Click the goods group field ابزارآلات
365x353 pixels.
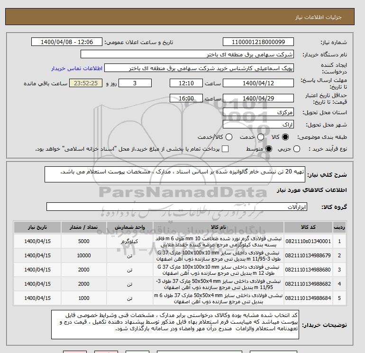pos(177,207)
